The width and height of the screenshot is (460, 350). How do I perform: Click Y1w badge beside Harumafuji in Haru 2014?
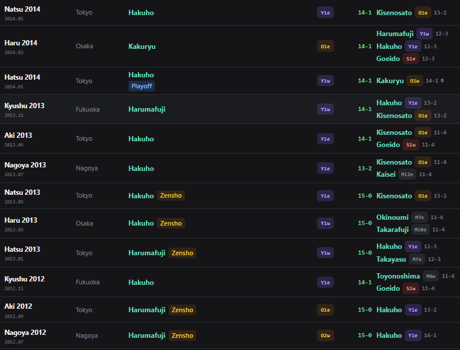click(424, 34)
